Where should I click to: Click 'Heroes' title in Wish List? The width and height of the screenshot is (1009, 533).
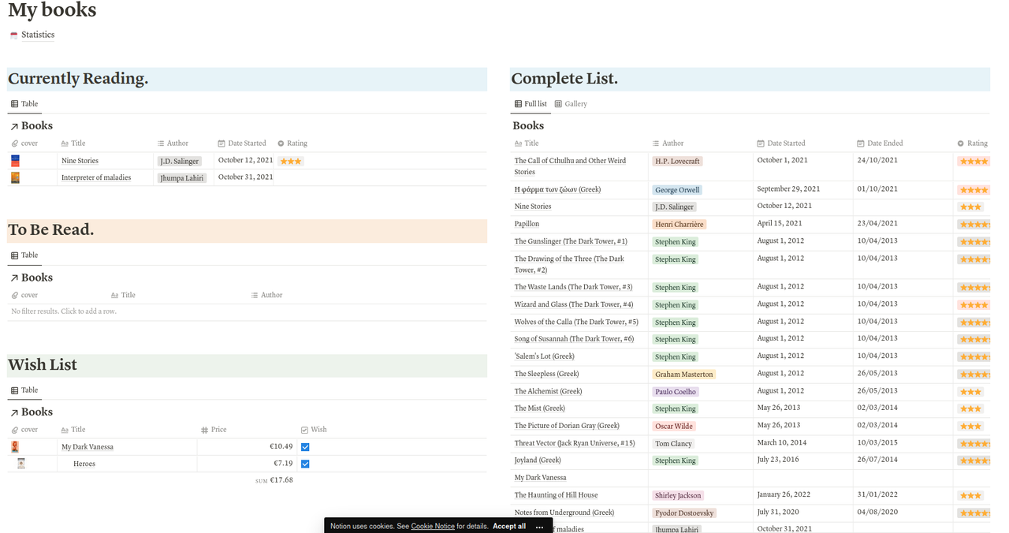point(84,464)
